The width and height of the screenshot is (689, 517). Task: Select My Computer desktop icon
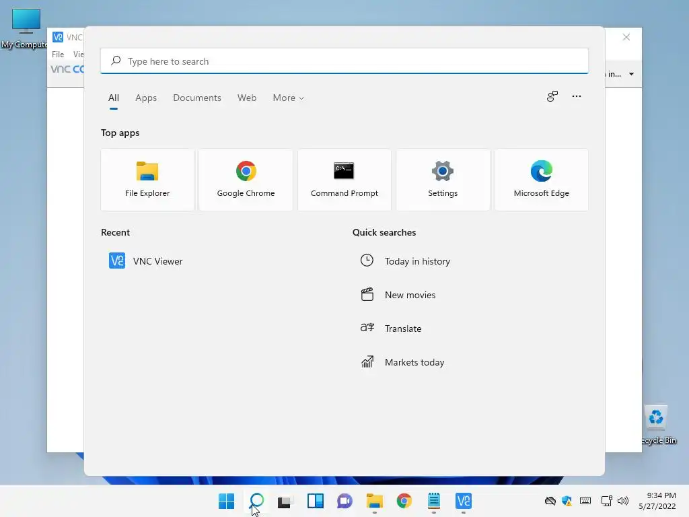click(x=26, y=28)
